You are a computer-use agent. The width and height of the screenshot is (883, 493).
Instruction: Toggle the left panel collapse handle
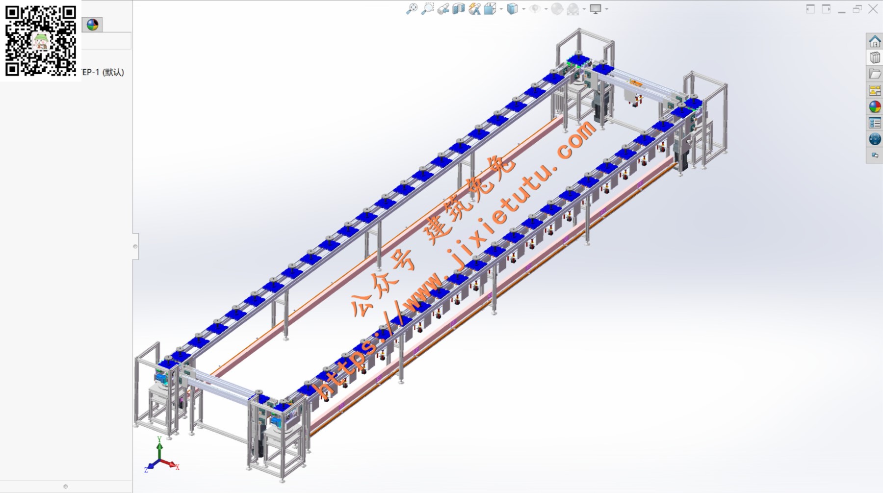[x=135, y=246]
